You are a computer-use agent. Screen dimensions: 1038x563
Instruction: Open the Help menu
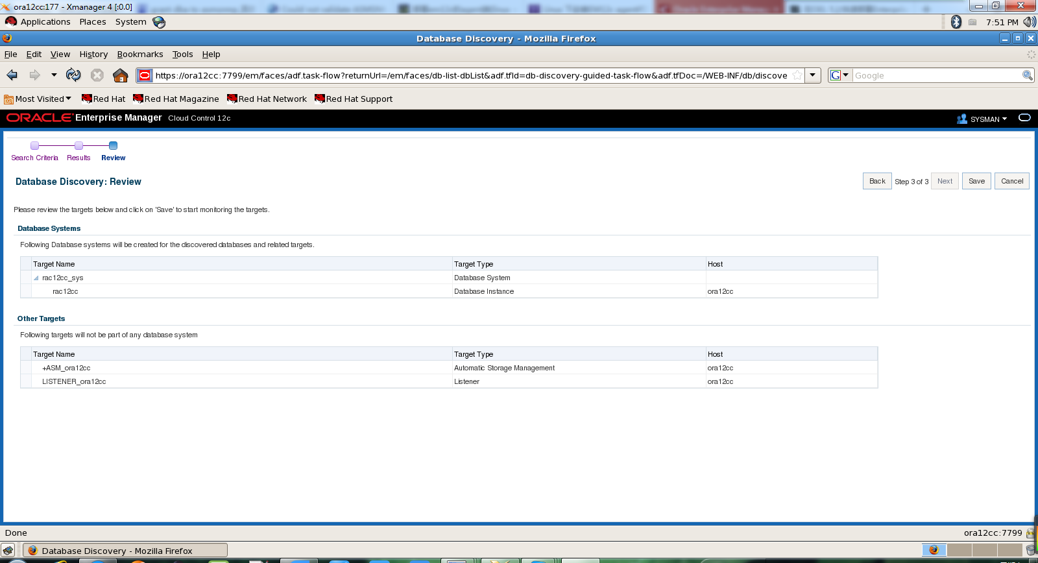click(x=211, y=54)
